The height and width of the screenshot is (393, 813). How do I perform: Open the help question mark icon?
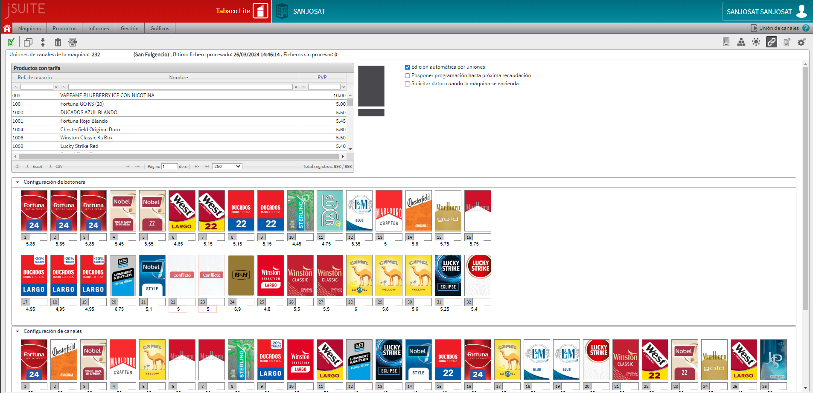(x=806, y=28)
